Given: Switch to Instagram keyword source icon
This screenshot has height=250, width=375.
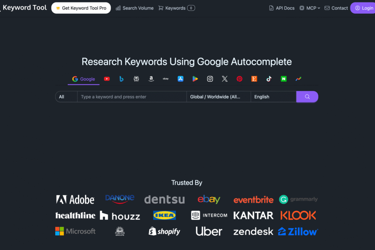Looking at the screenshot, I should 210,79.
